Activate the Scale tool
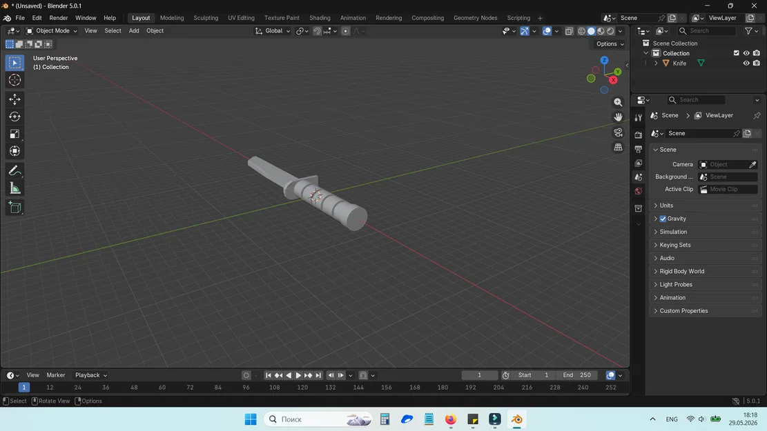 coord(14,134)
